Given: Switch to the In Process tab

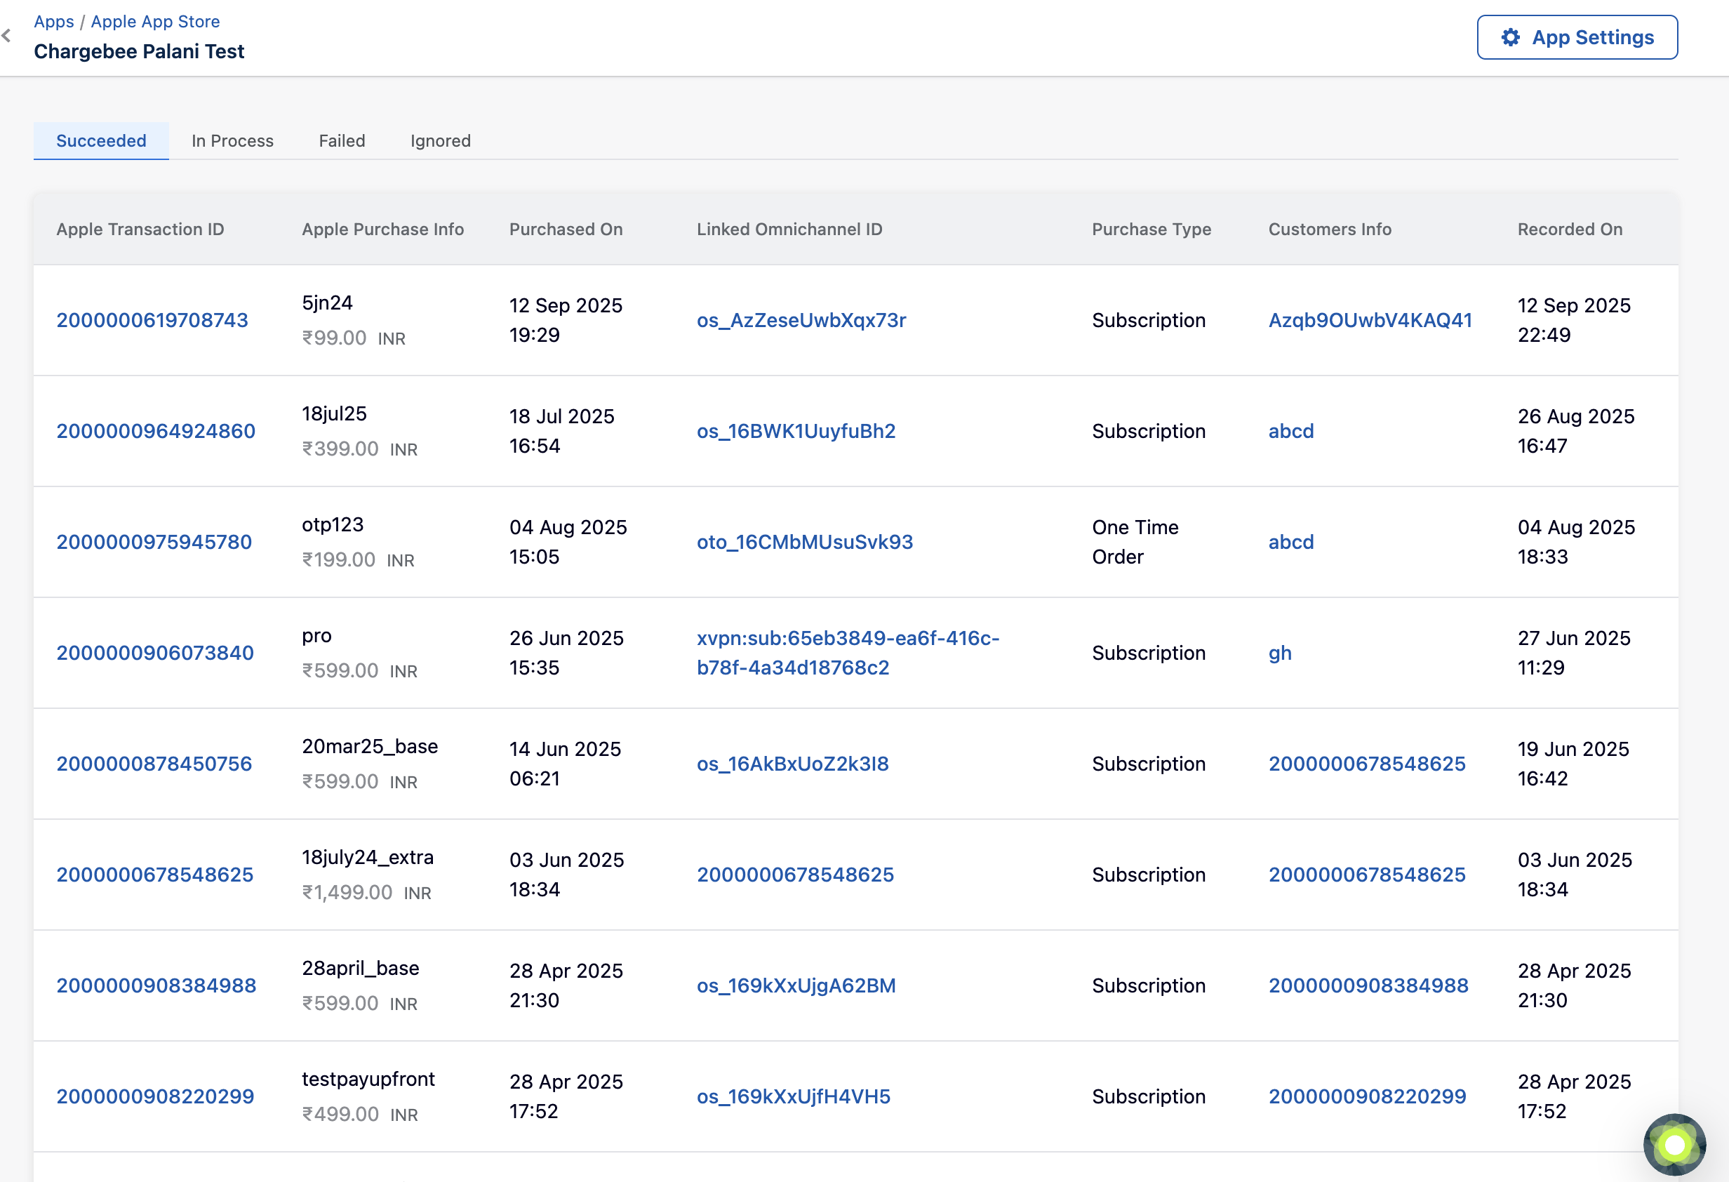Looking at the screenshot, I should pos(232,140).
